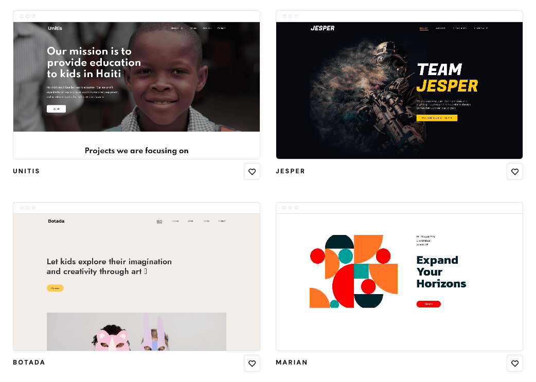Favorite the Marian template with heart icon
The image size is (536, 382).
click(515, 363)
